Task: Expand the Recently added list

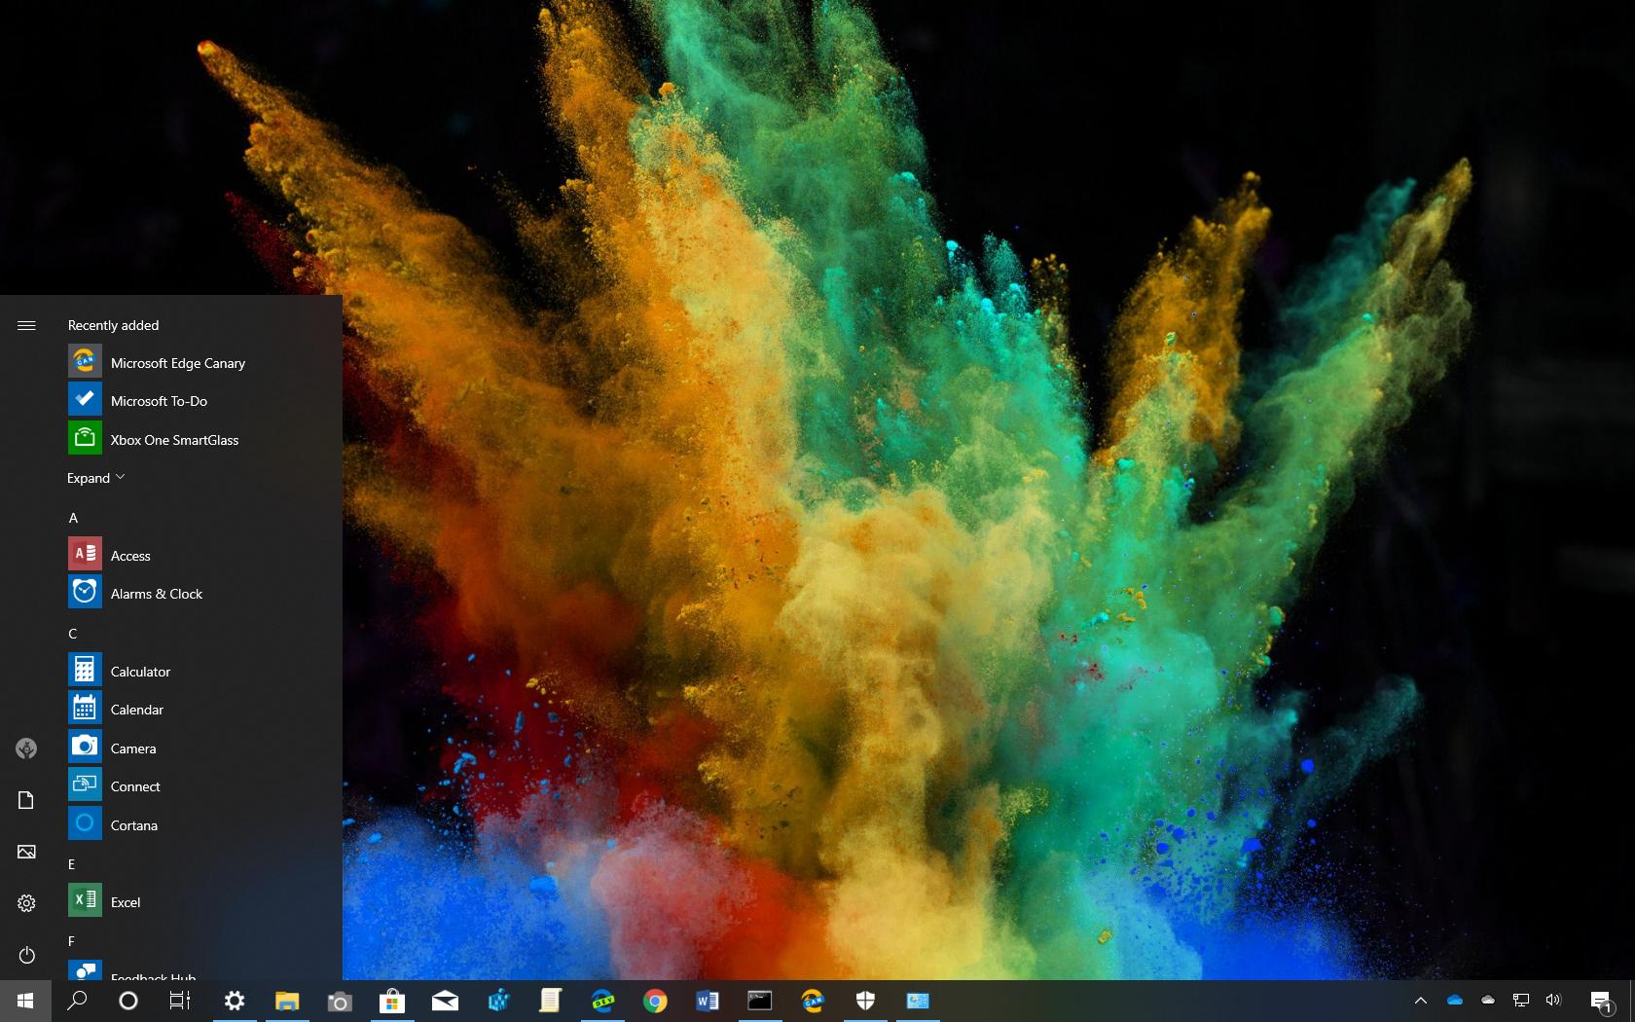Action: coord(96,478)
